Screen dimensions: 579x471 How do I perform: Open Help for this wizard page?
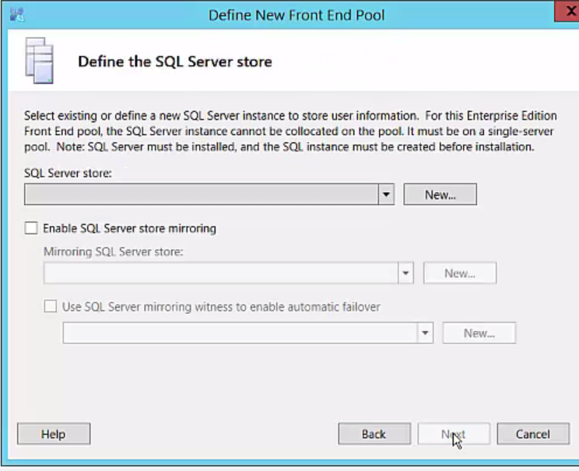[54, 434]
